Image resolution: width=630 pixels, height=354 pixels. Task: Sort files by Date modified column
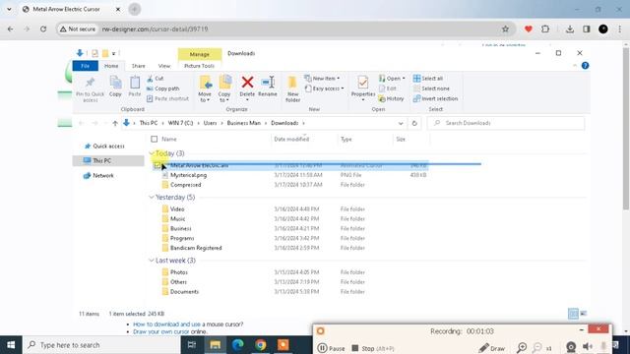(x=291, y=139)
